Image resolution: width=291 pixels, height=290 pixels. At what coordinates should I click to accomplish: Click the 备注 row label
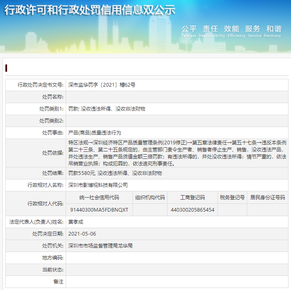click(x=58, y=281)
